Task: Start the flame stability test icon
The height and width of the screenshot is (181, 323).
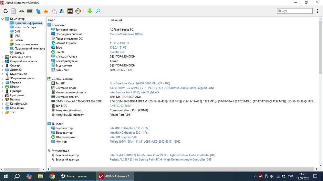Action: coord(46,11)
